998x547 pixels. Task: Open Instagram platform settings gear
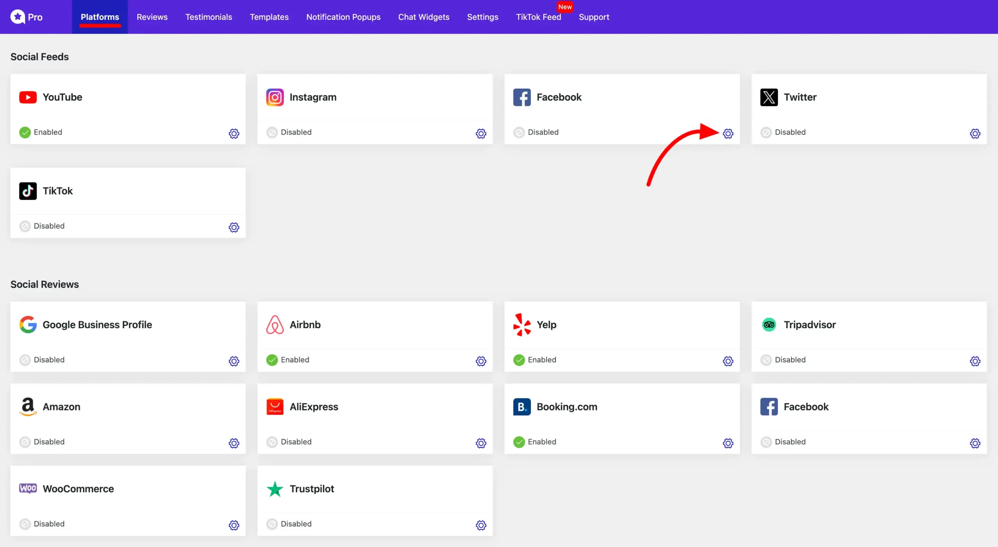[x=481, y=133]
